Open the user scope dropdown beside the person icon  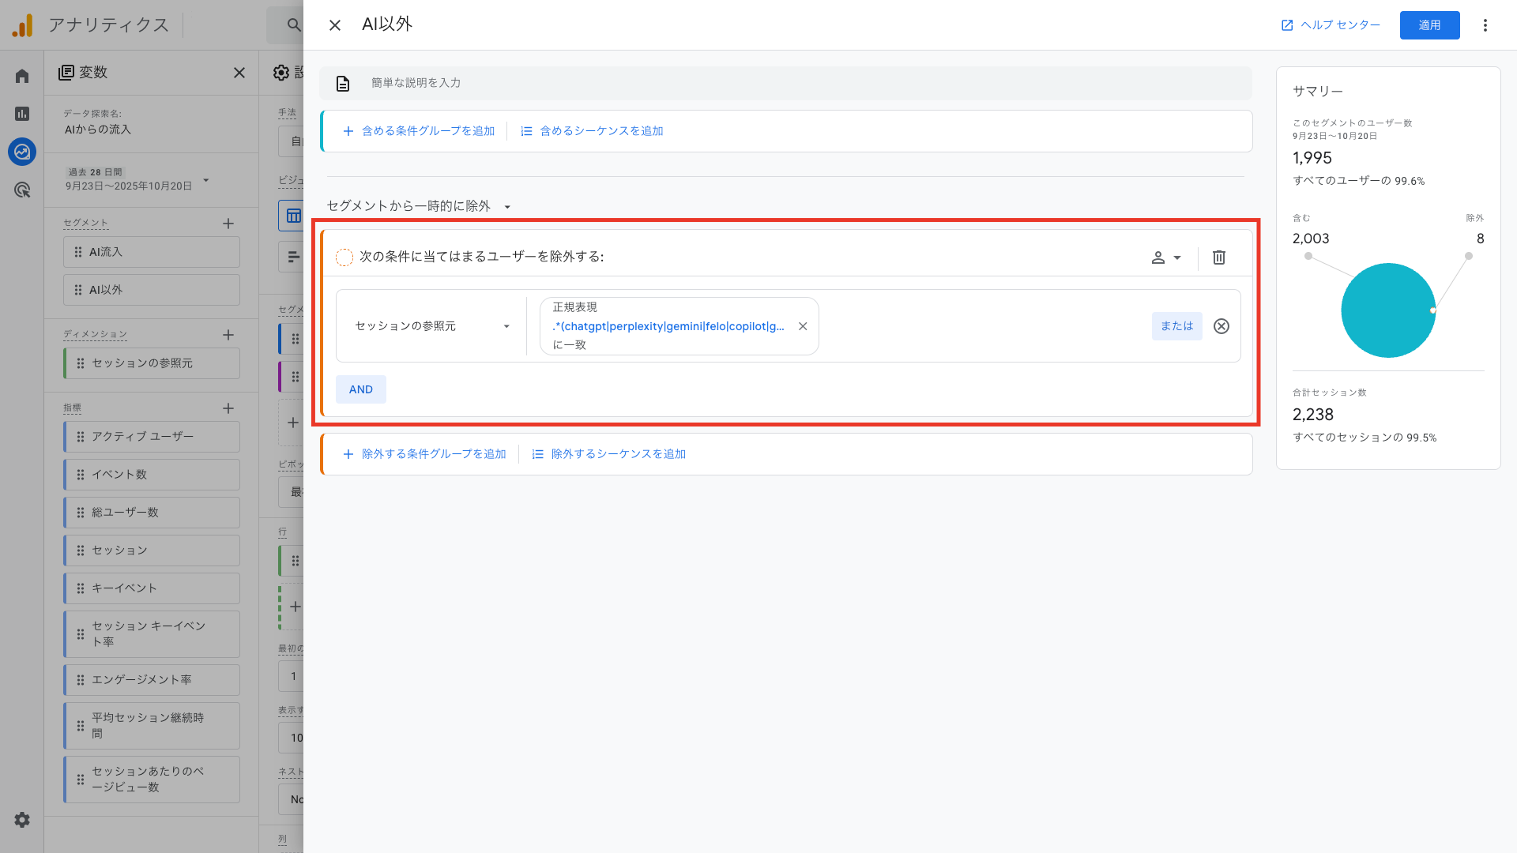(1167, 257)
